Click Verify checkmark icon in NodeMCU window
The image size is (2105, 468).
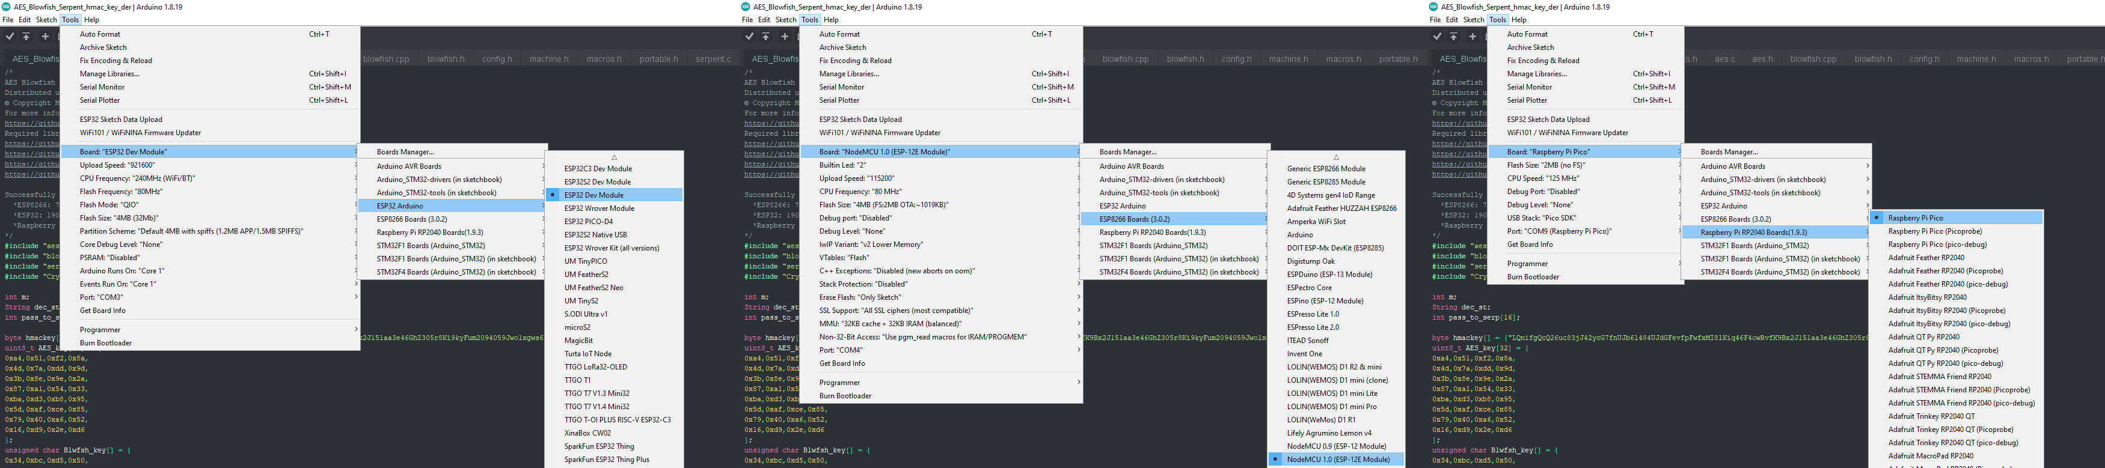pyautogui.click(x=749, y=36)
